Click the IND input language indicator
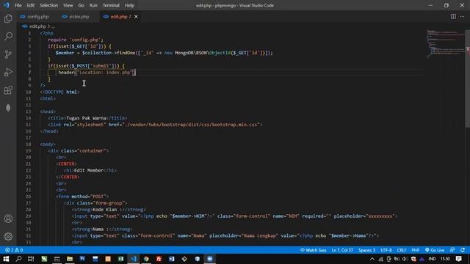 [432, 259]
